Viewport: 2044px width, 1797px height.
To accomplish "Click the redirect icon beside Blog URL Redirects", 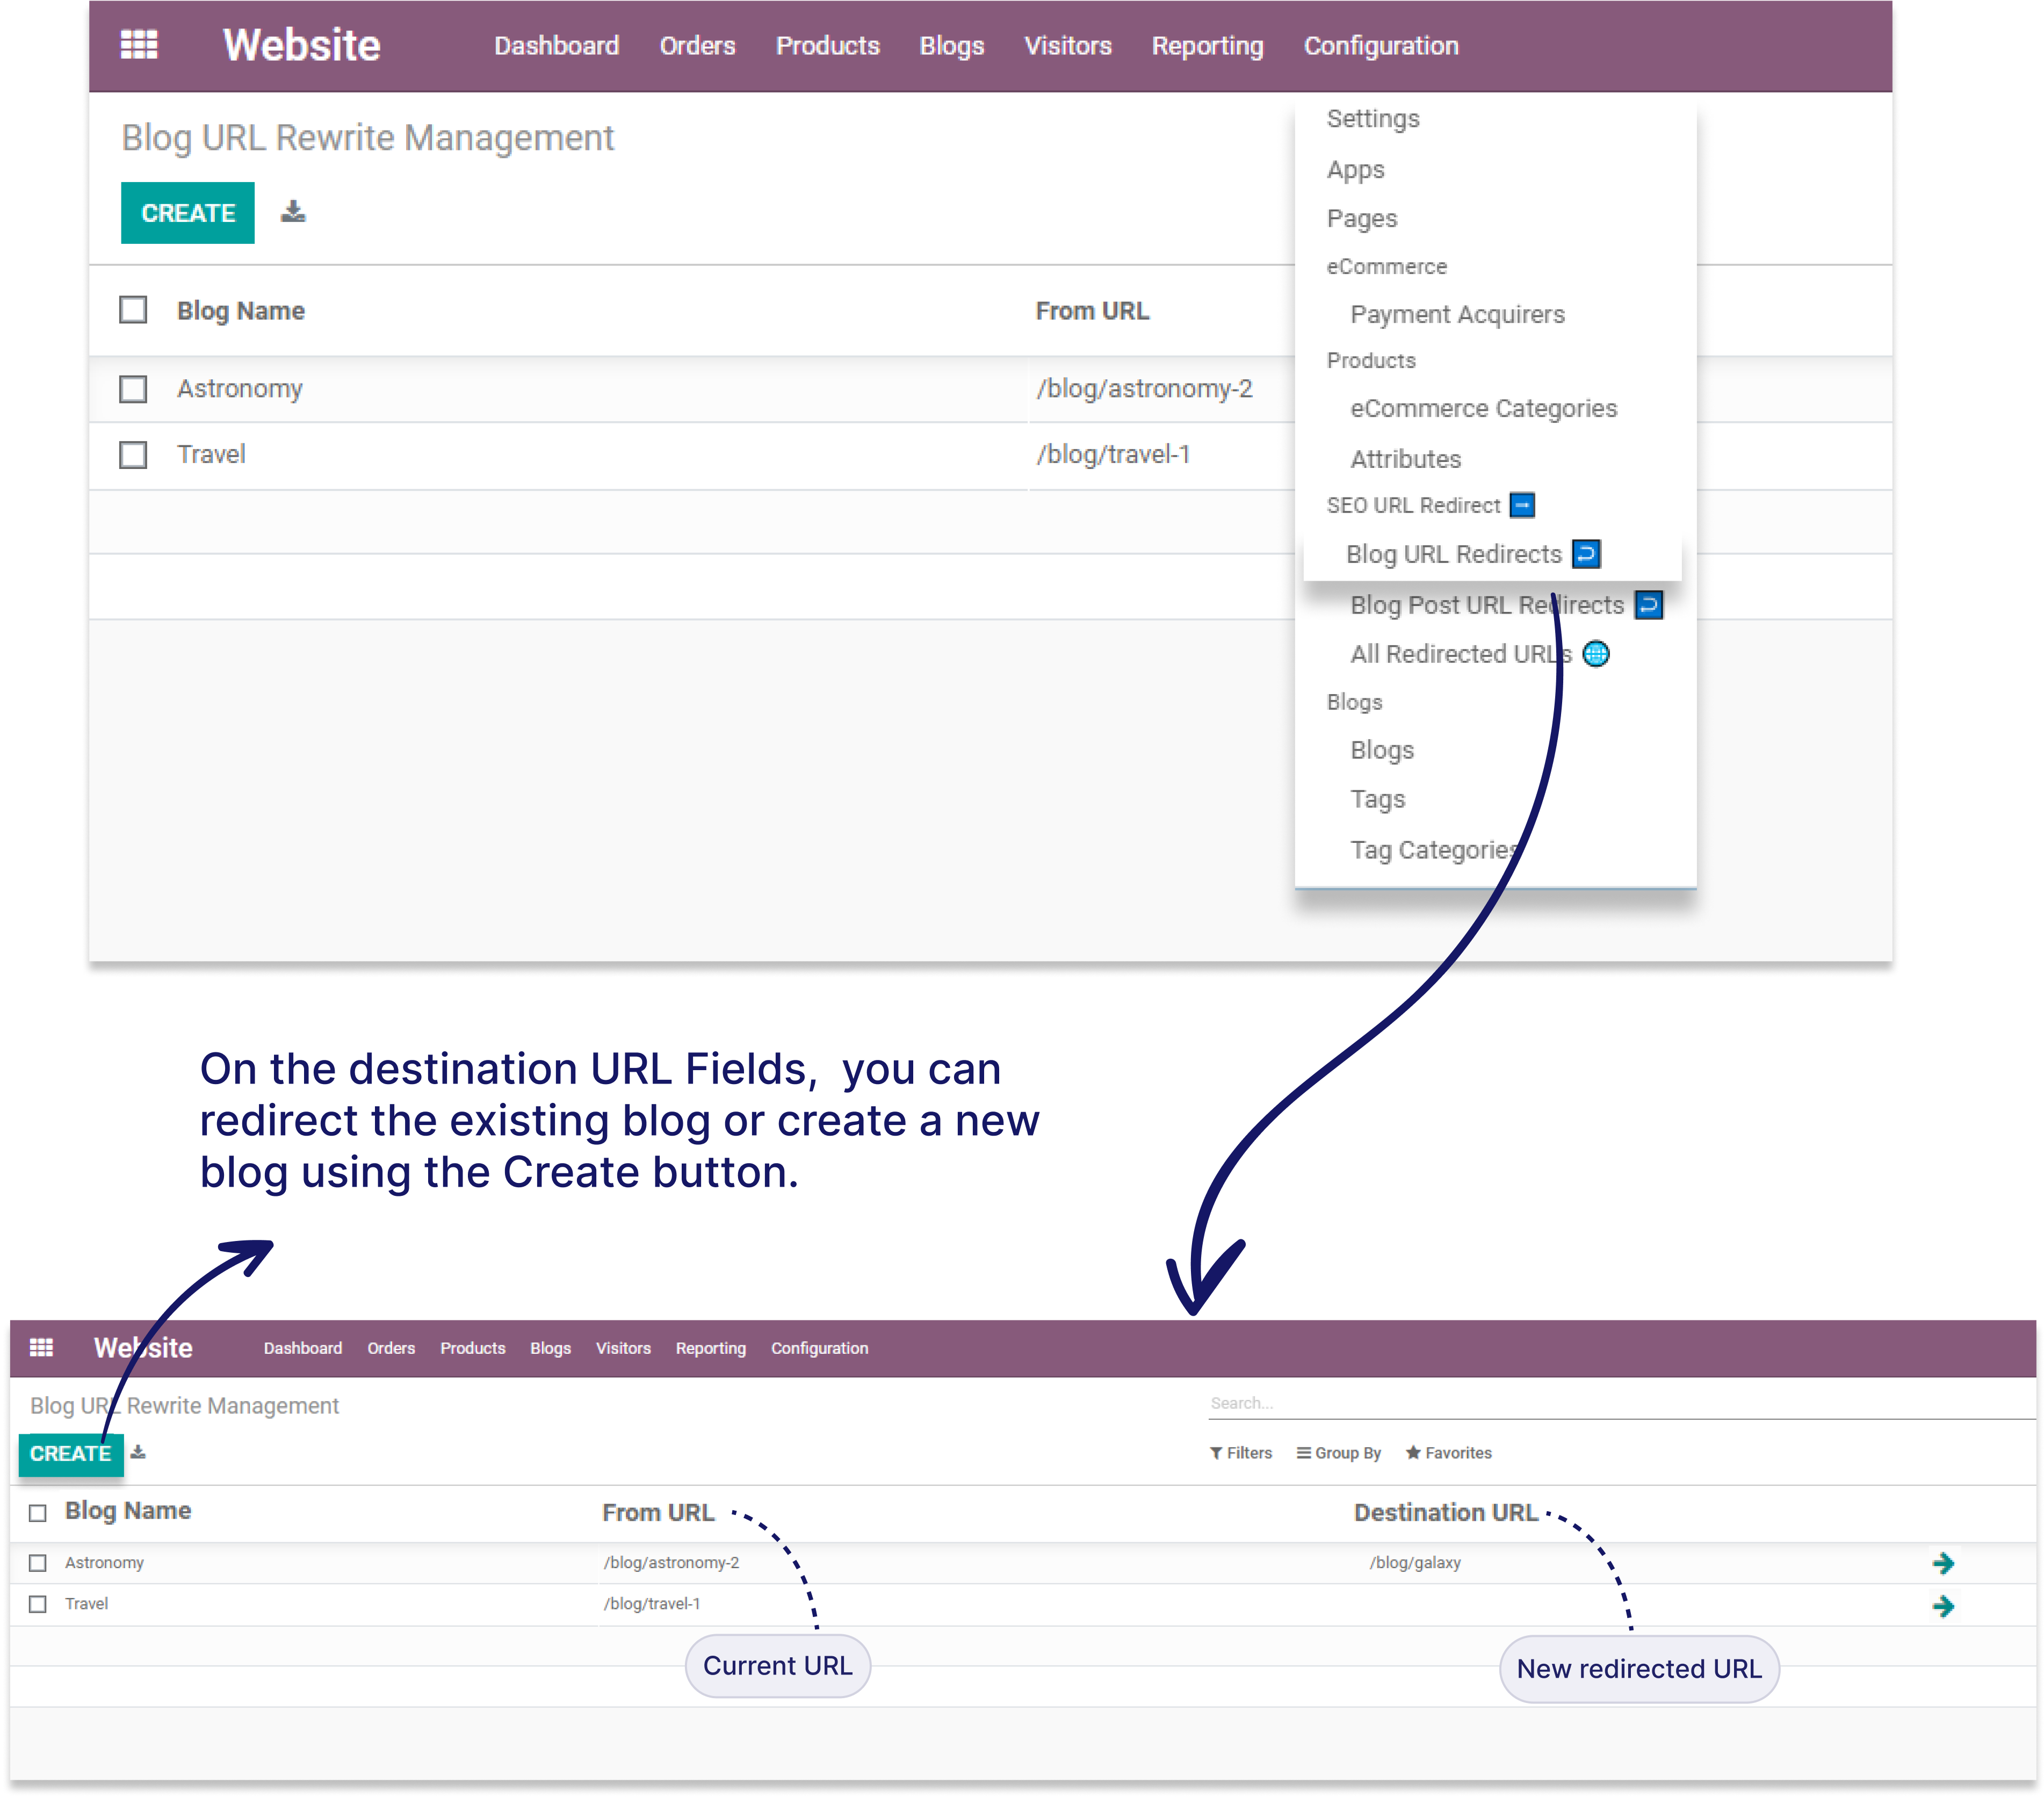I will point(1586,554).
